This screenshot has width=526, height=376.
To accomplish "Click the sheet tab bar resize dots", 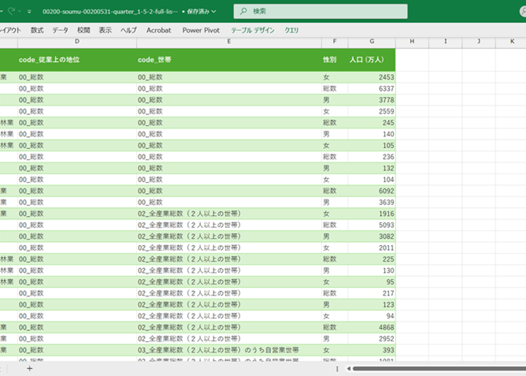I will (x=337, y=369).
